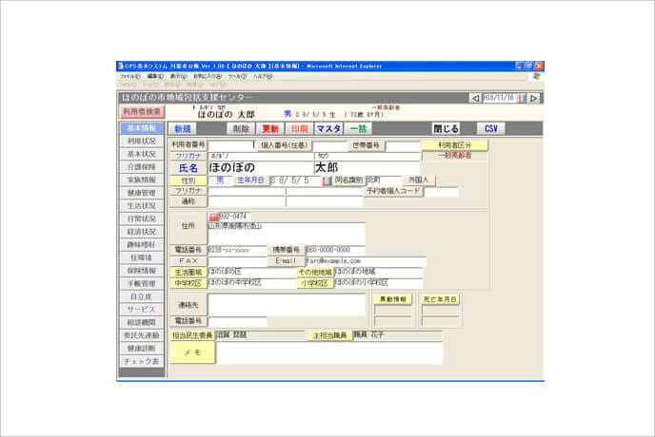Click the 予約者個人コード button

393,191
